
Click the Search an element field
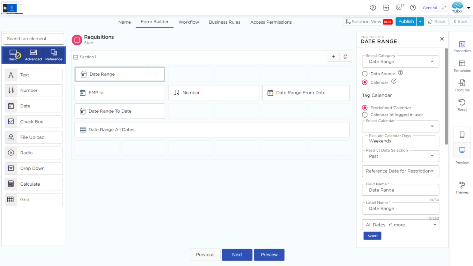tap(33, 38)
